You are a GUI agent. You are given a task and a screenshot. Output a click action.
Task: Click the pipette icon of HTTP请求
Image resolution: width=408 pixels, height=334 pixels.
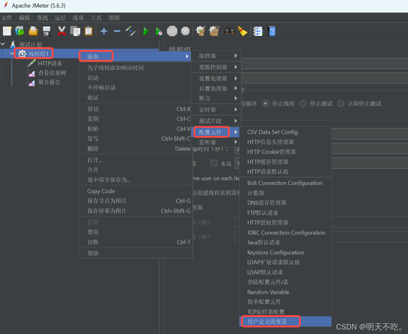click(31, 63)
